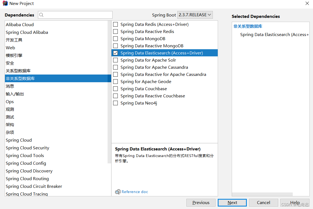The image size is (313, 209).
Task: Select 输入/输出 category
Action: [56, 94]
